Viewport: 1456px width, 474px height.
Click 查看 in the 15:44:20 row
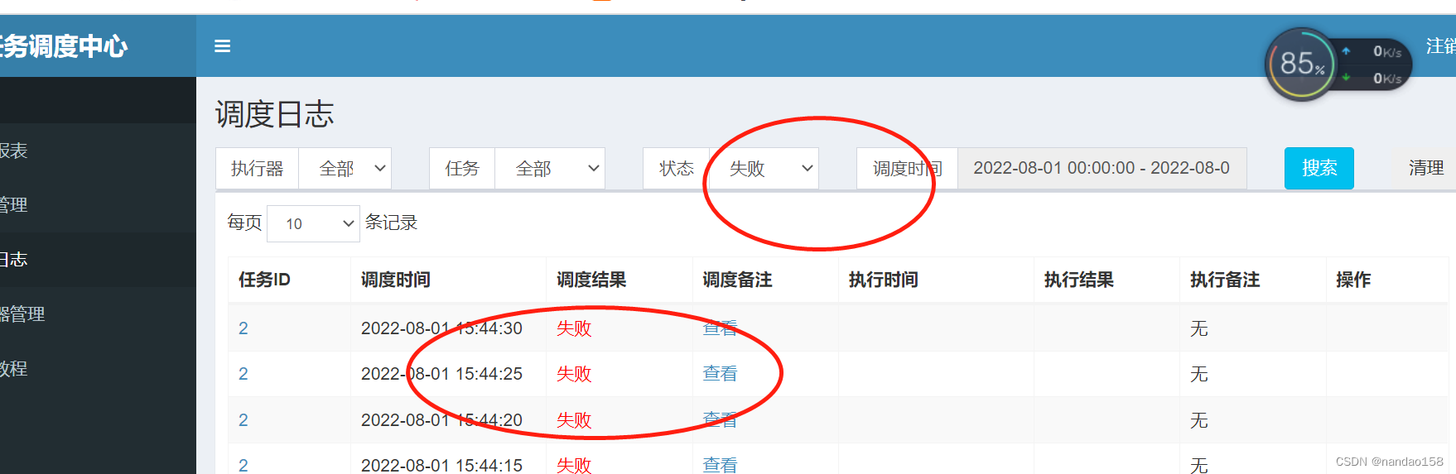point(720,420)
